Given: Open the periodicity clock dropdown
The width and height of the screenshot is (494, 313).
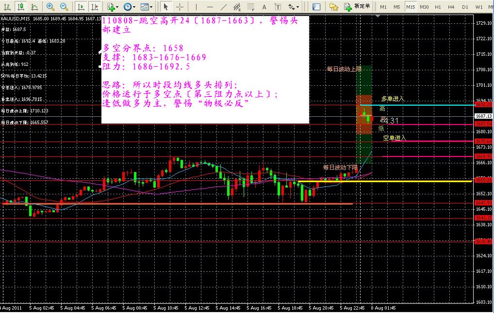Looking at the screenshot, I should [129, 7].
